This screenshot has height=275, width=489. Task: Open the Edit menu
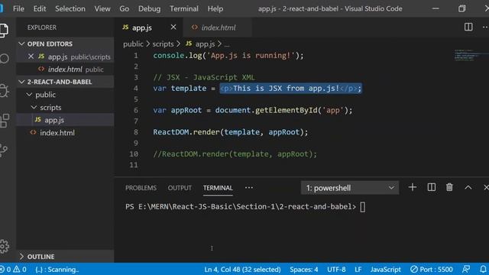pyautogui.click(x=40, y=8)
